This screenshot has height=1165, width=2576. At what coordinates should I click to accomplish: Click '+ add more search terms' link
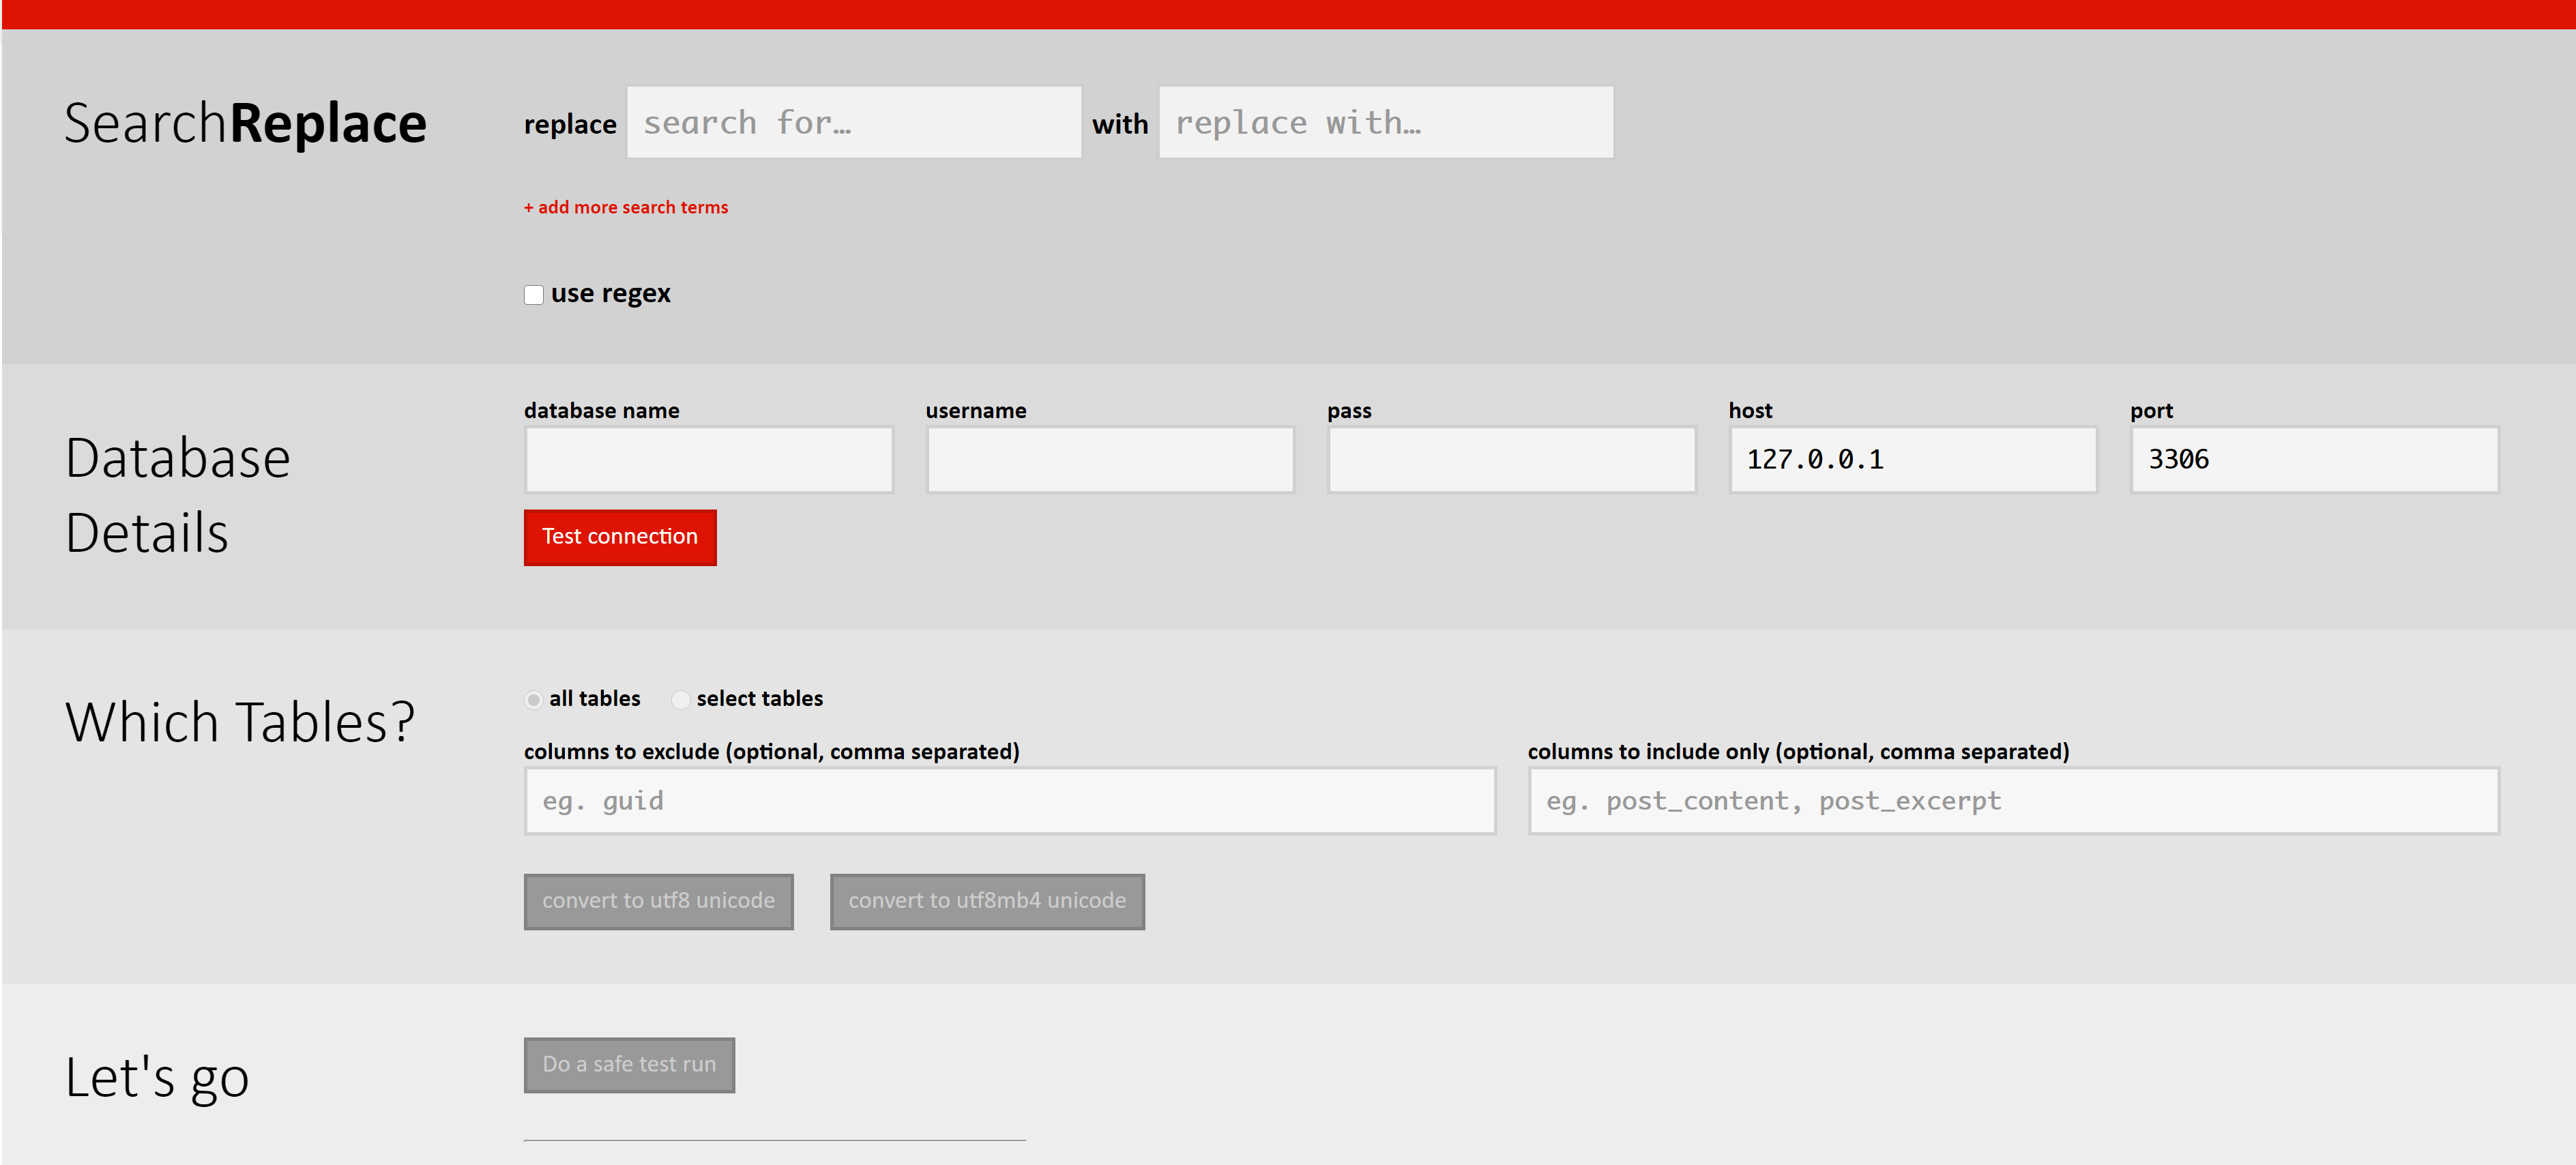point(626,207)
